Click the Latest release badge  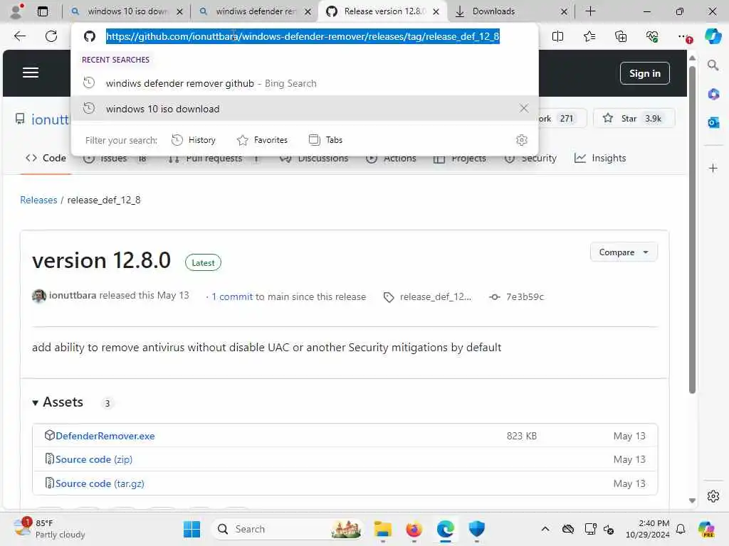pyautogui.click(x=203, y=263)
